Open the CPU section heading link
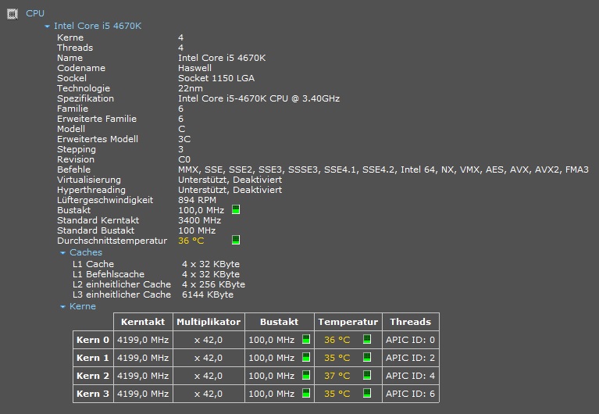The width and height of the screenshot is (599, 414). 35,13
